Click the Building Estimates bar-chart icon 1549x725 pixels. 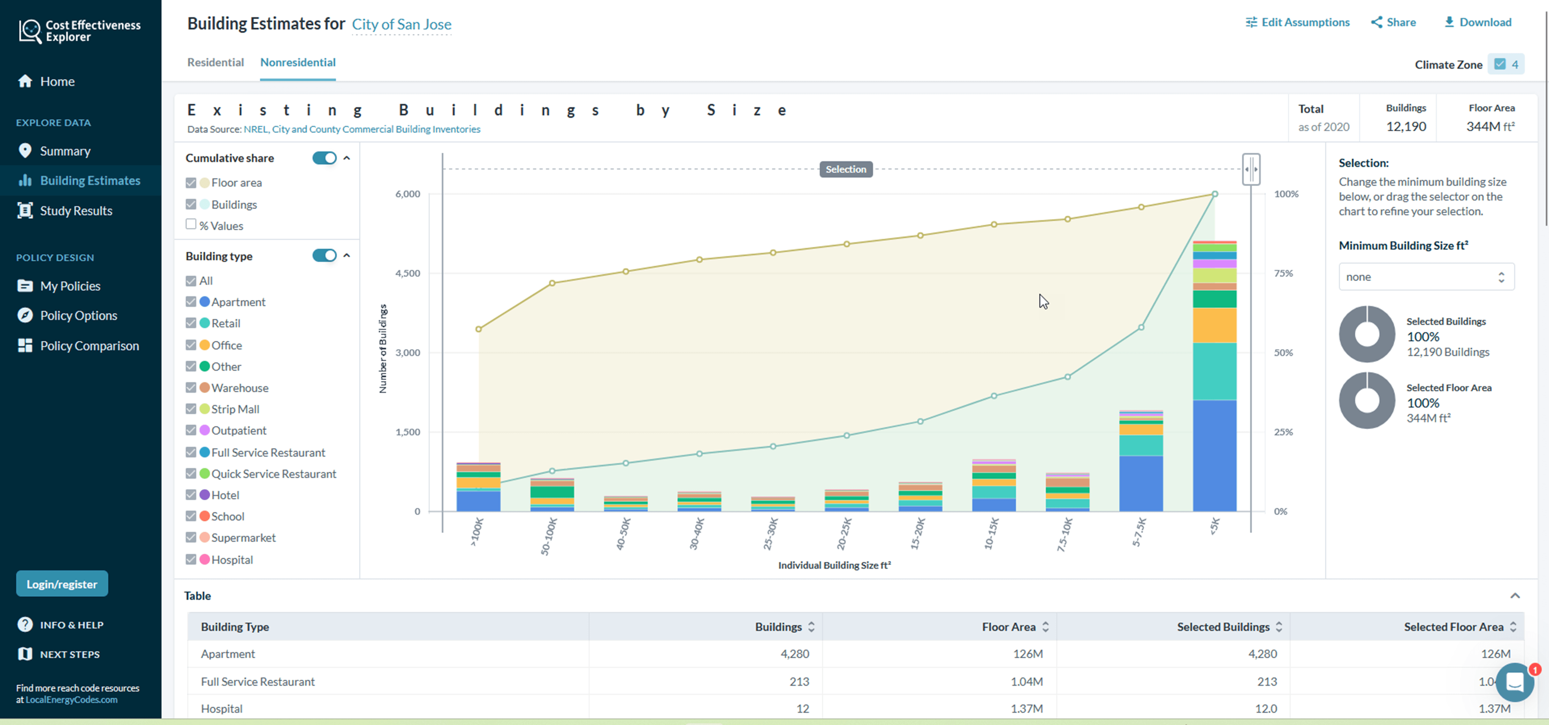pos(25,180)
